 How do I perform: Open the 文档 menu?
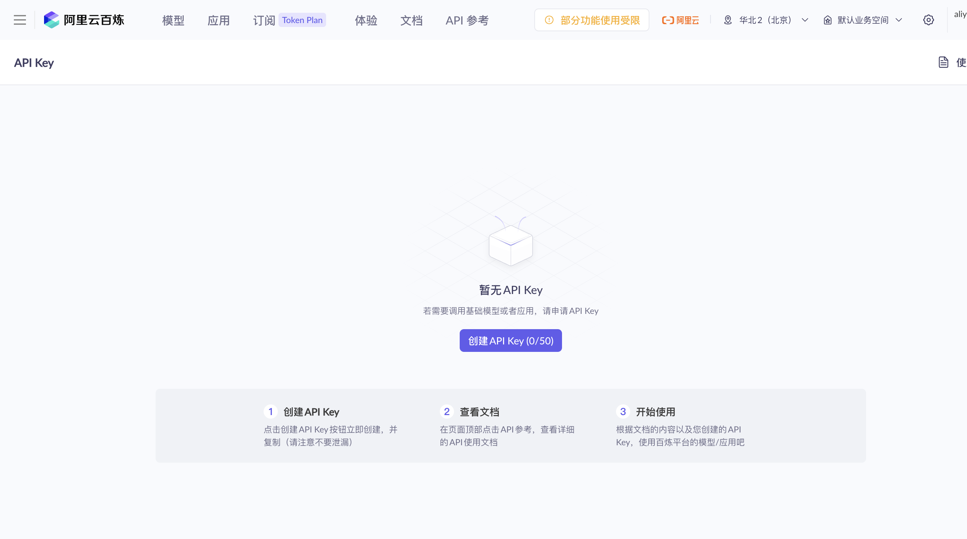click(411, 20)
